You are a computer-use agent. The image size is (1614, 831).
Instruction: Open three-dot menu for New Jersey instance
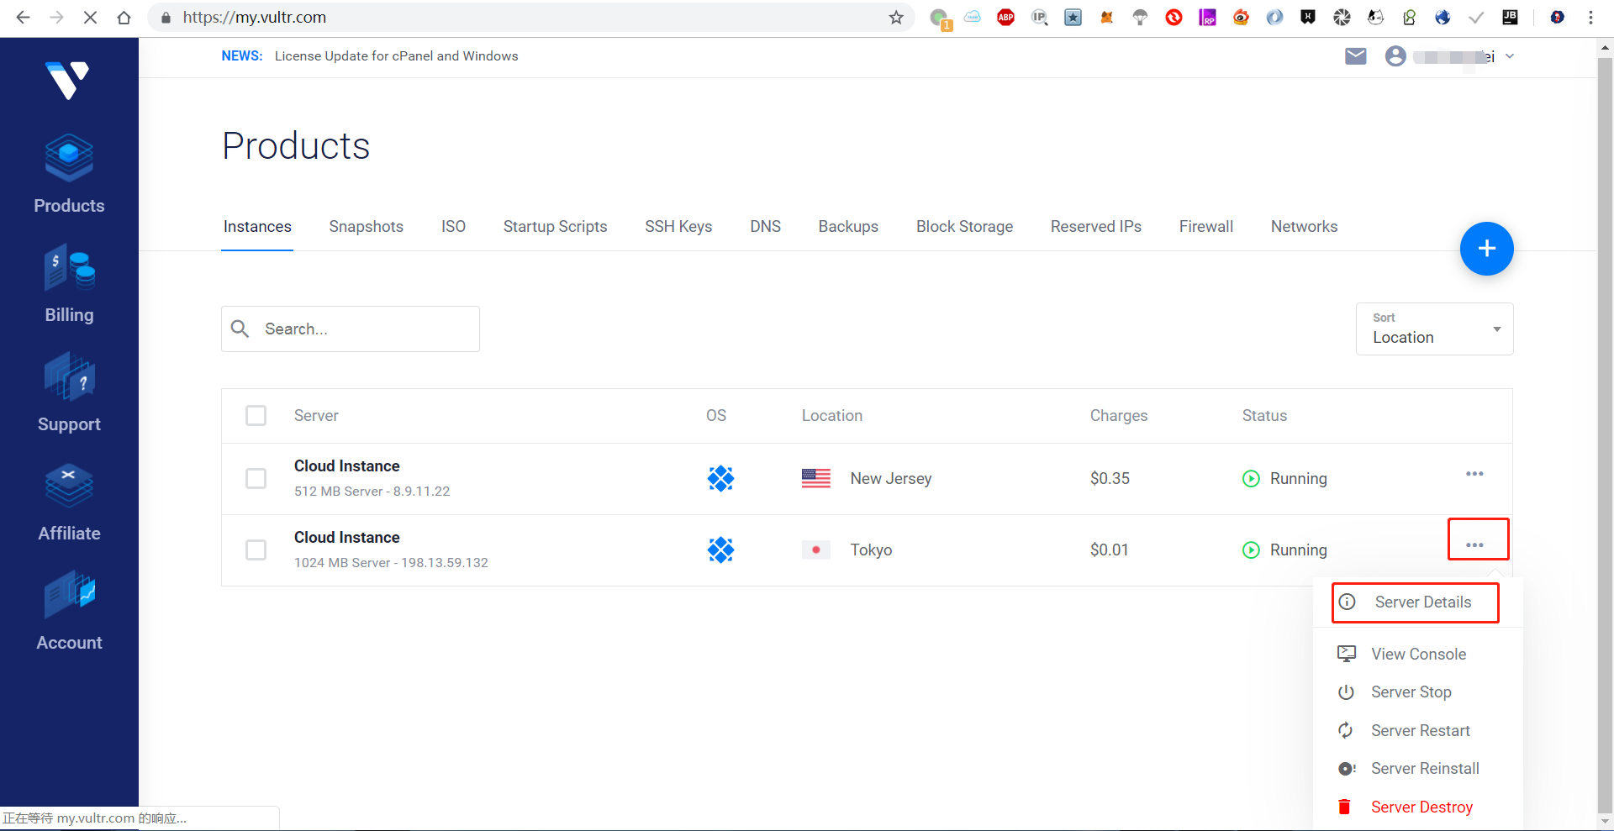click(1474, 474)
